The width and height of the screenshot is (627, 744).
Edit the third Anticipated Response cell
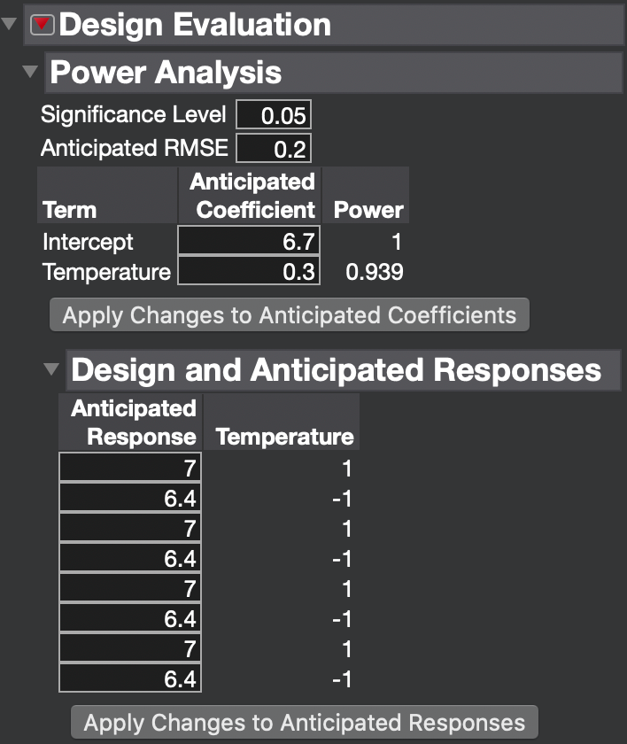[x=130, y=528]
